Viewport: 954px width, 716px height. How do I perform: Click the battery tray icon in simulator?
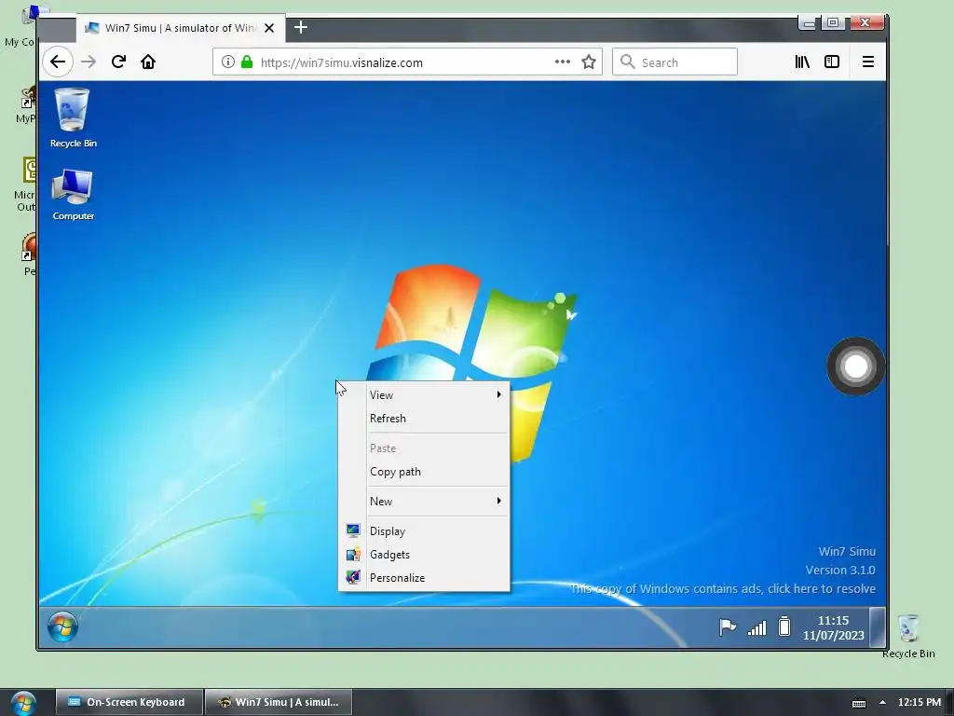coord(784,626)
